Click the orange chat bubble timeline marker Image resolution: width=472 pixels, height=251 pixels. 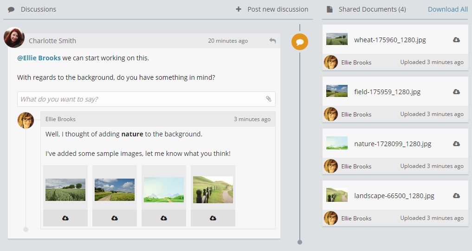click(x=300, y=43)
